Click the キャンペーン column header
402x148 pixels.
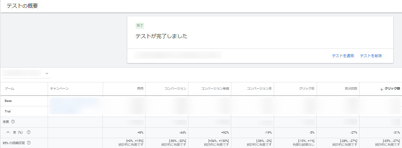pos(59,89)
